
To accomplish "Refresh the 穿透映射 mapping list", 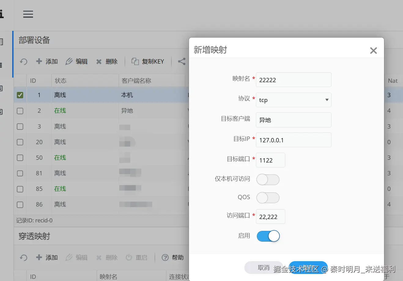I will click(x=24, y=258).
